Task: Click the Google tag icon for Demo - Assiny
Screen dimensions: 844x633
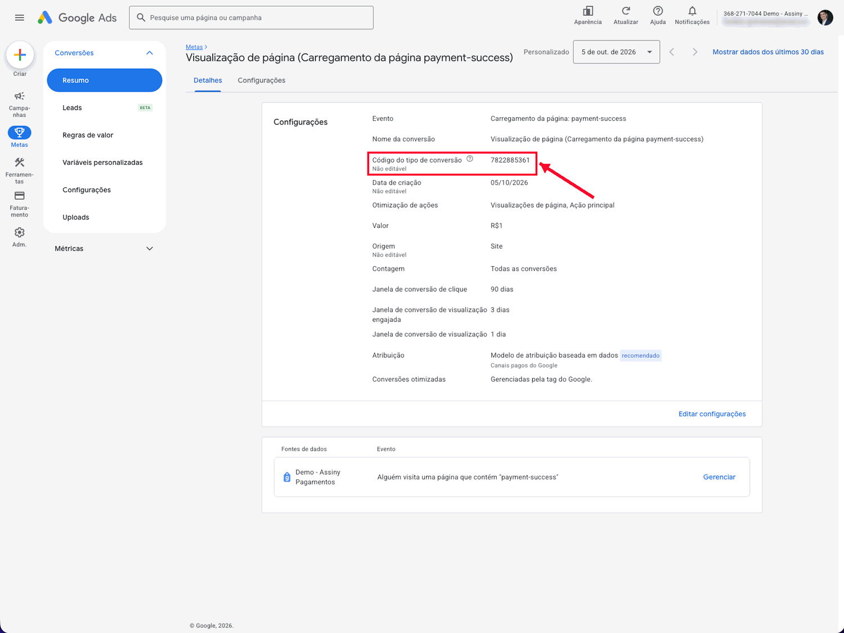Action: 287,477
